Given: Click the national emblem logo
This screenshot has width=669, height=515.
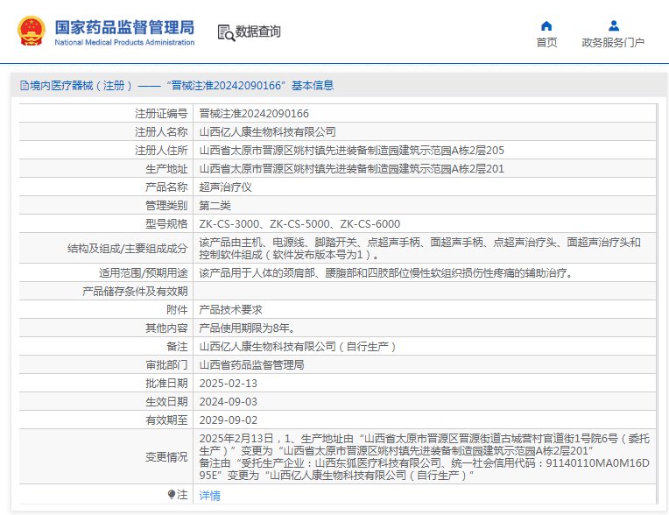Looking at the screenshot, I should pyautogui.click(x=32, y=32).
